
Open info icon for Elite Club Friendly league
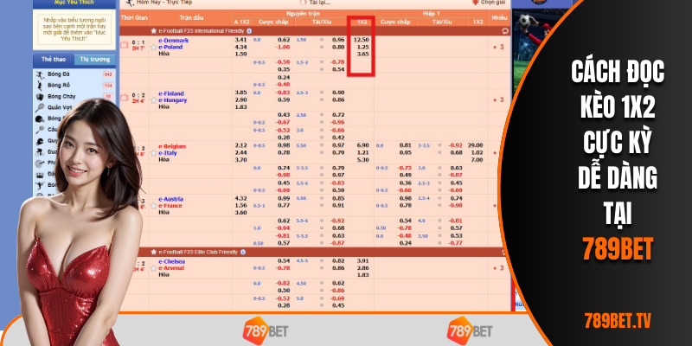pyautogui.click(x=243, y=252)
